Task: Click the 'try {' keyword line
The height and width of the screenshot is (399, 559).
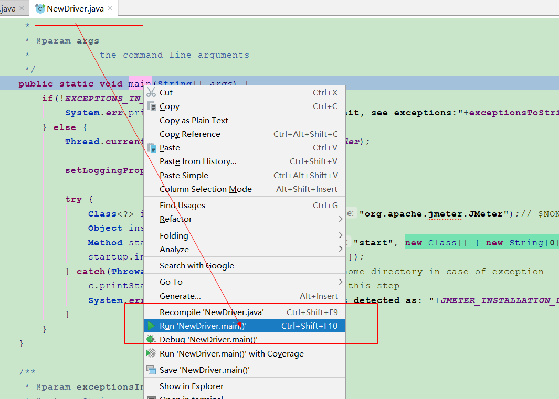Action: click(x=79, y=199)
